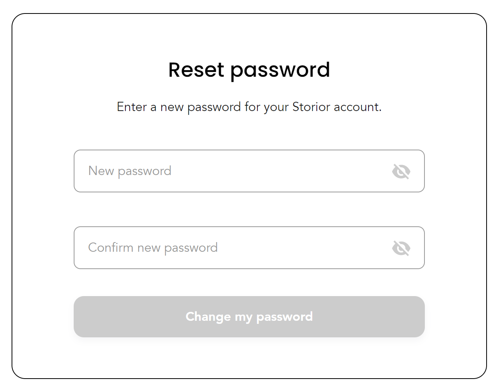
Task: Focus the Confirm new password field
Action: 249,248
